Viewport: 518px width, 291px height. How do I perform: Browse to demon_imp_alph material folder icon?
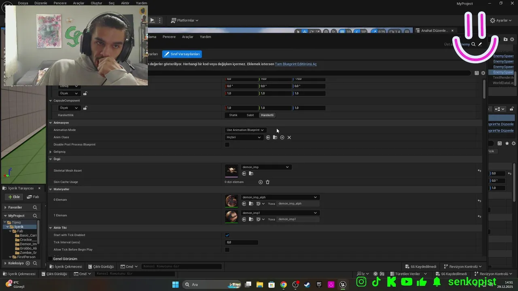251,204
